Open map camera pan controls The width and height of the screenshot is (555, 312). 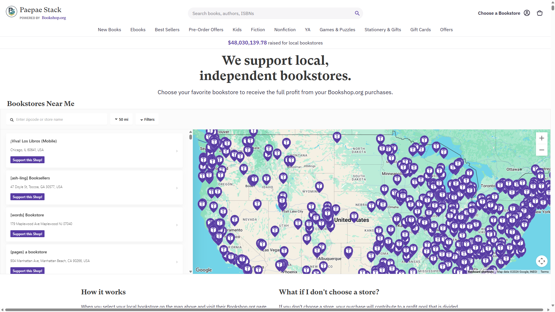pyautogui.click(x=542, y=261)
